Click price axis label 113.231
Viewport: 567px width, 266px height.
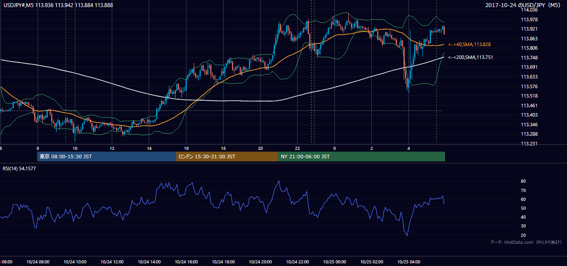tap(530, 144)
